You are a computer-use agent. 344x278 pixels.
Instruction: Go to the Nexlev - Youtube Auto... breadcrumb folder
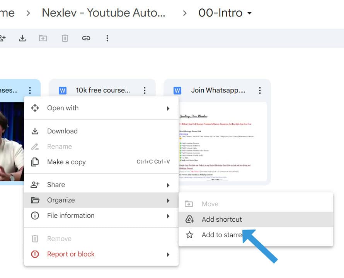tap(103, 13)
